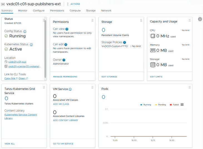Click copy icon next to Copy link
This screenshot has width=203, height=149.
(17, 79)
